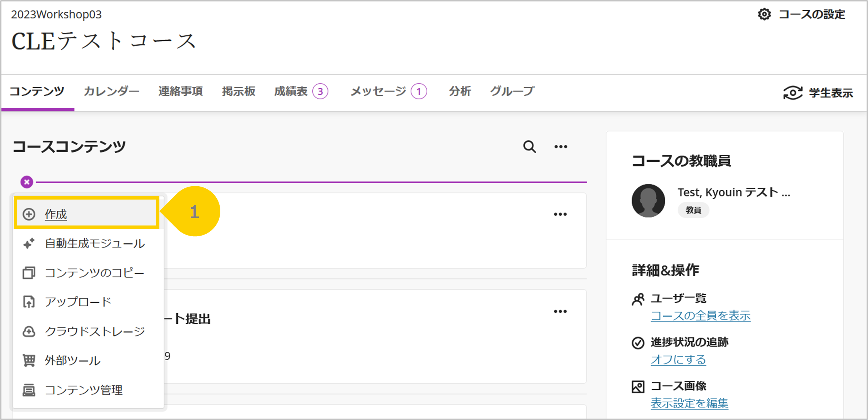868x420 pixels.
Task: Click the upload file icon
Action: (x=29, y=302)
